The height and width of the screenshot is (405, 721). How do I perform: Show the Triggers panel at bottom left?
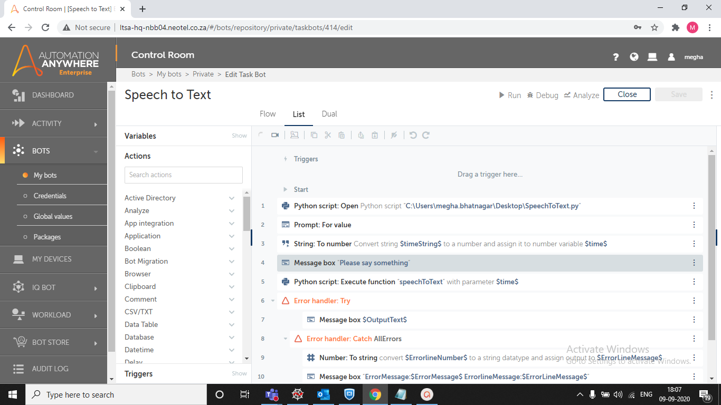pyautogui.click(x=239, y=374)
